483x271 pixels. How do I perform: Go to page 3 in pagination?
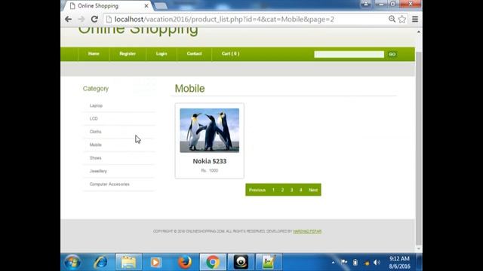click(292, 190)
